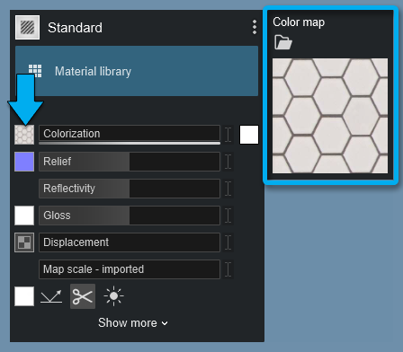Click the reflection arrow icon
The width and height of the screenshot is (403, 352).
tap(51, 296)
